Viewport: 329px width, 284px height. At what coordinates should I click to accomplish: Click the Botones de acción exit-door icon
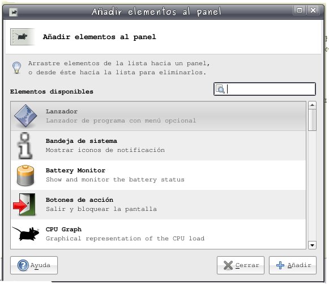coord(24,205)
